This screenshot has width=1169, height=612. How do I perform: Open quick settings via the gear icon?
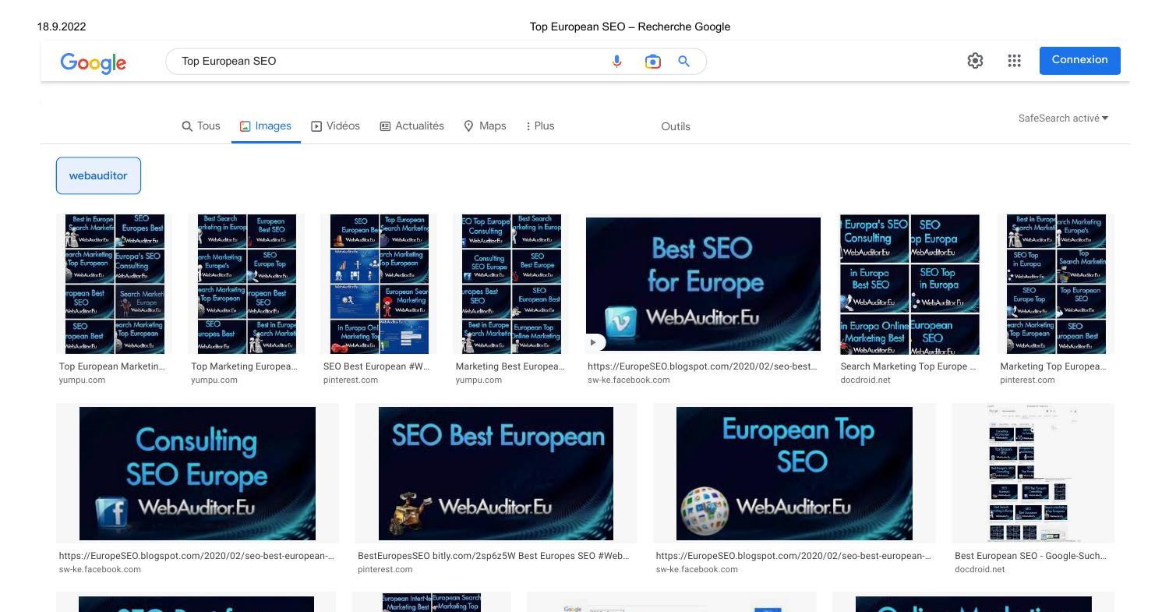[975, 60]
